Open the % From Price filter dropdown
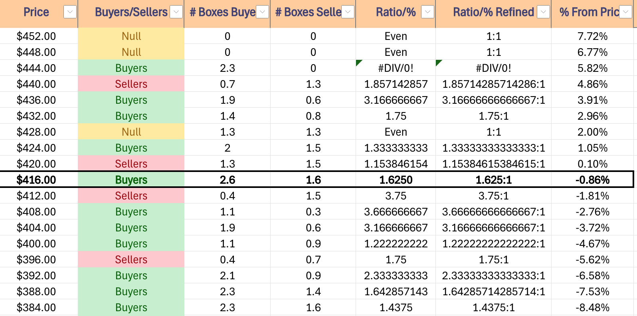The image size is (637, 316). pos(625,12)
